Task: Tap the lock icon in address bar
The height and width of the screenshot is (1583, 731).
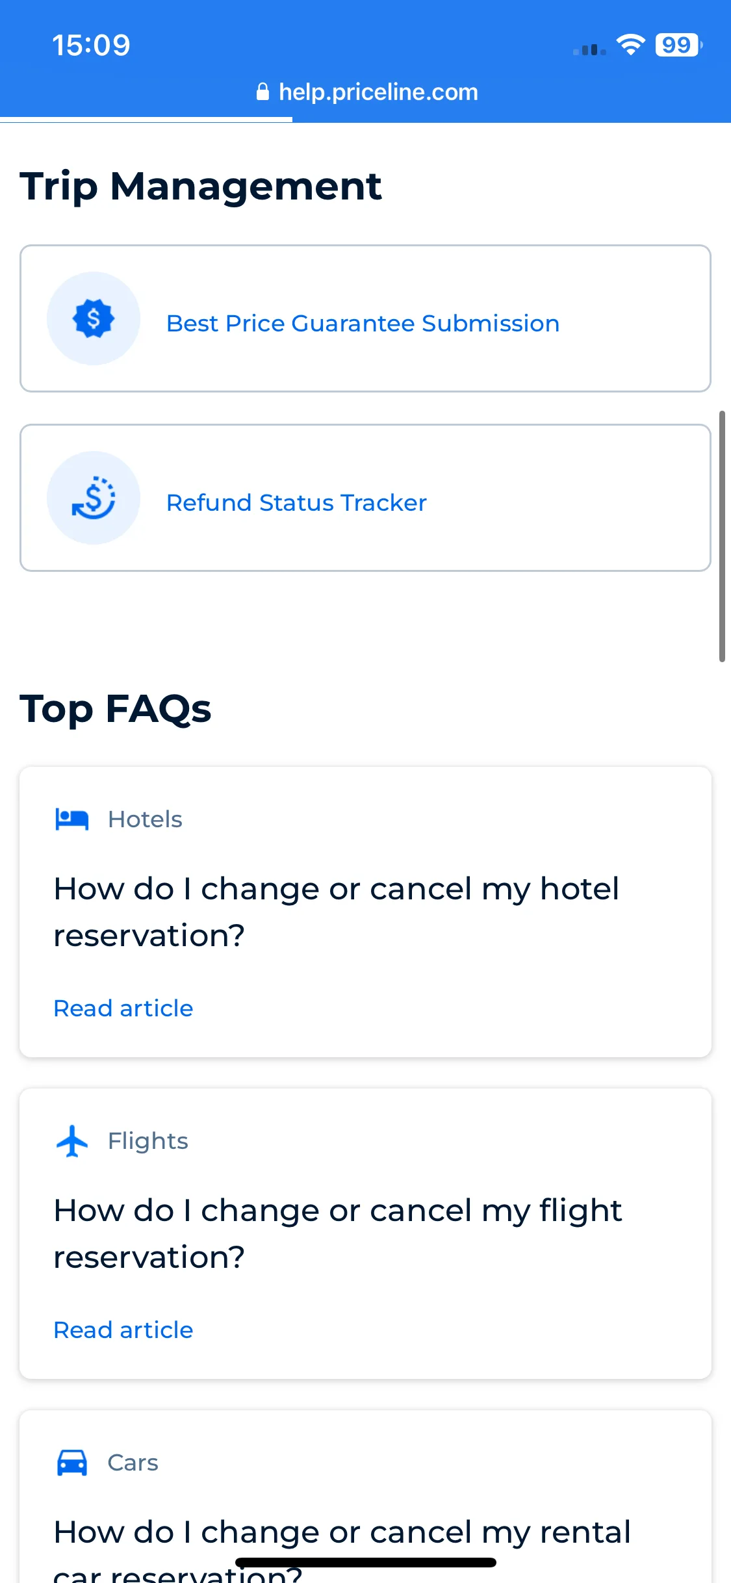Action: click(x=263, y=92)
